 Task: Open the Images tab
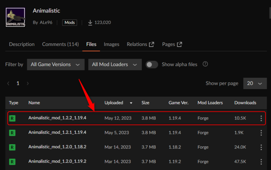tap(112, 44)
